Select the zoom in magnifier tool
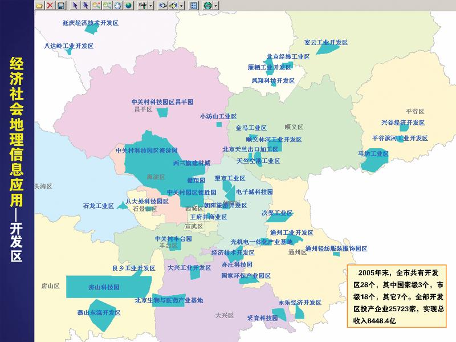 click(96, 5)
